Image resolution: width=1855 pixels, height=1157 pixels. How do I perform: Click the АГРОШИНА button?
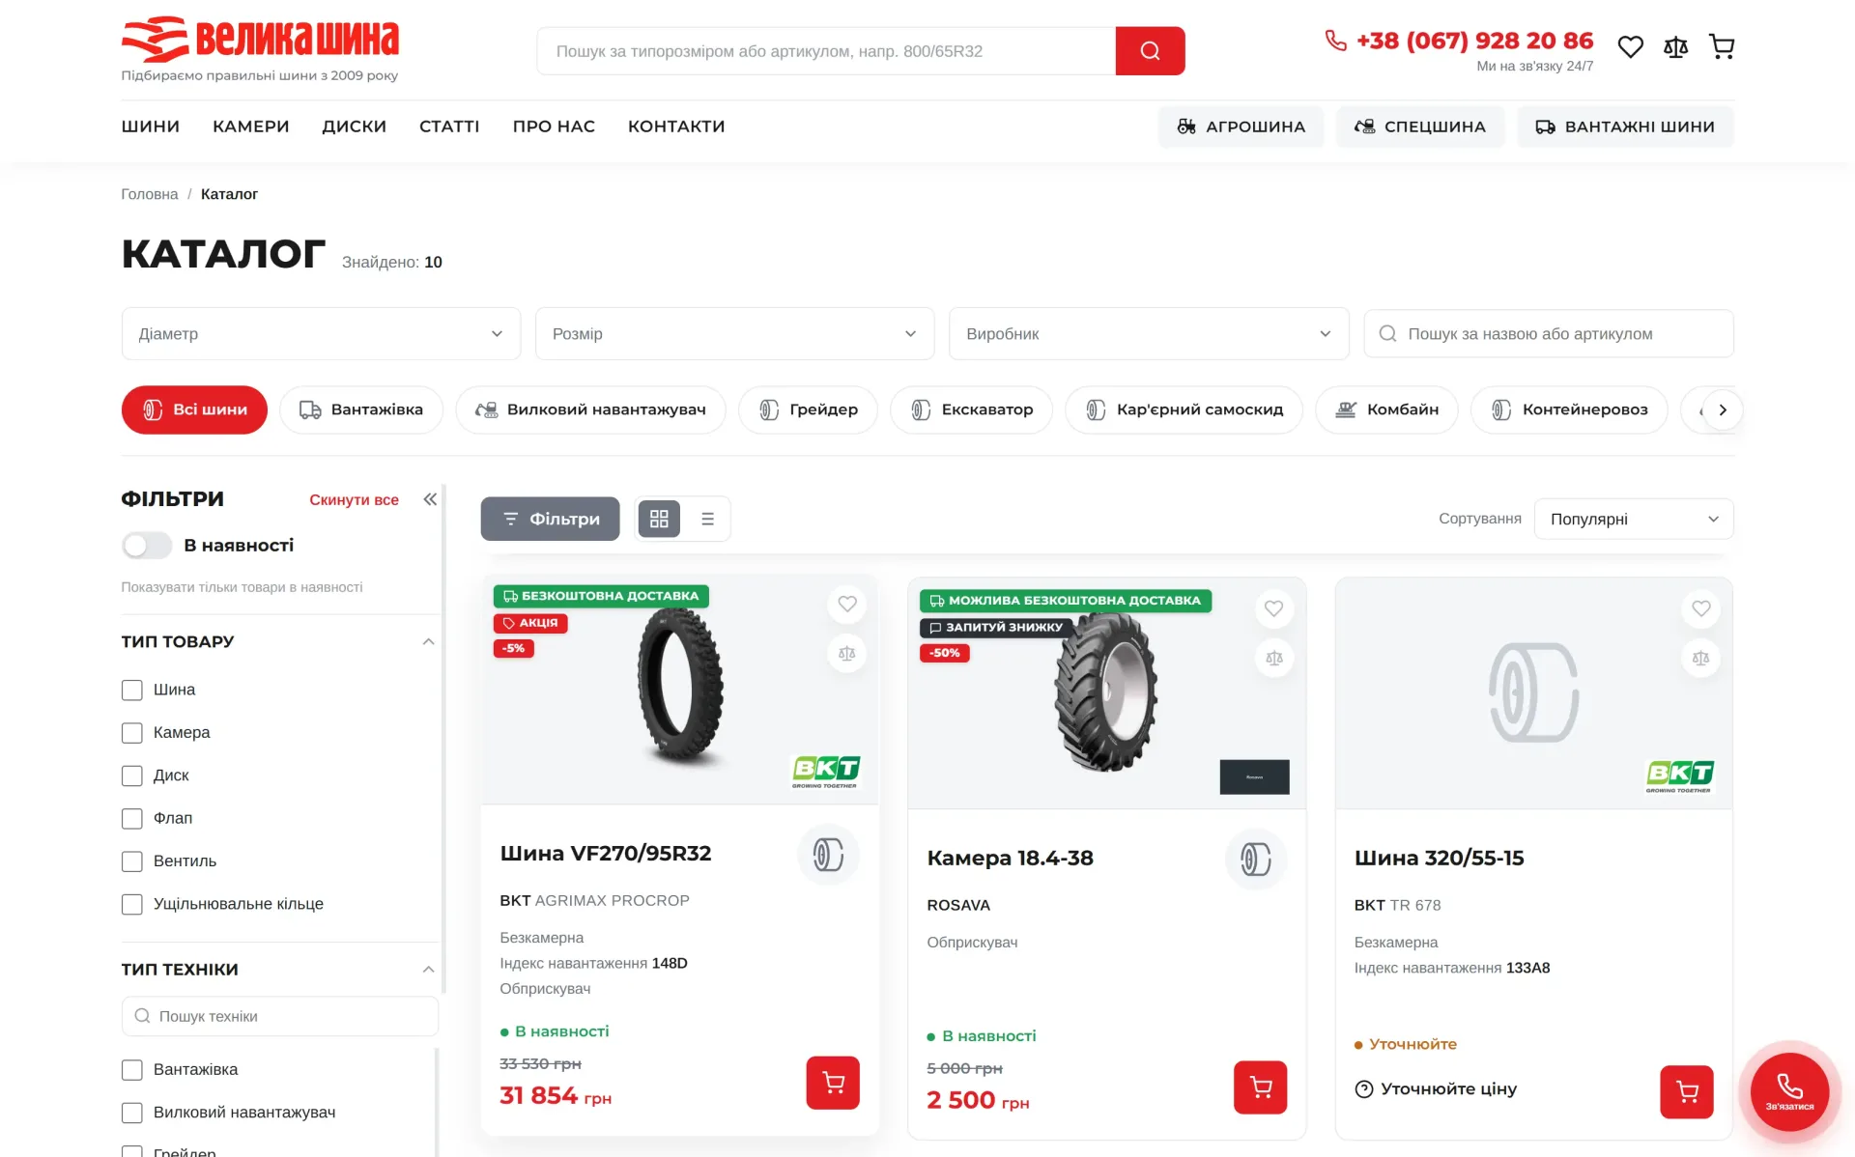coord(1241,127)
